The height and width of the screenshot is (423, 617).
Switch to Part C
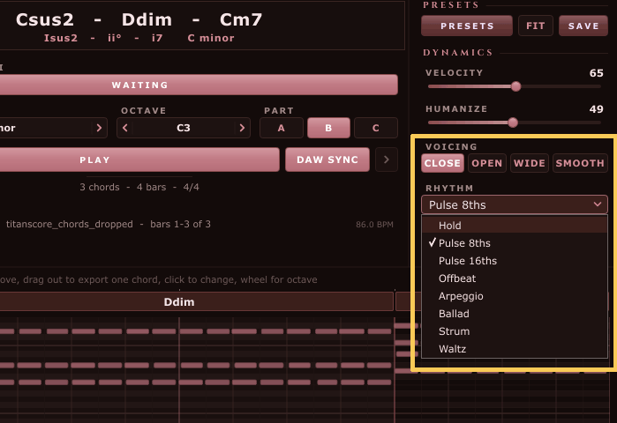click(376, 128)
